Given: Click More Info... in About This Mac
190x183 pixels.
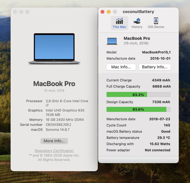Looking at the screenshot, I should tap(54, 141).
